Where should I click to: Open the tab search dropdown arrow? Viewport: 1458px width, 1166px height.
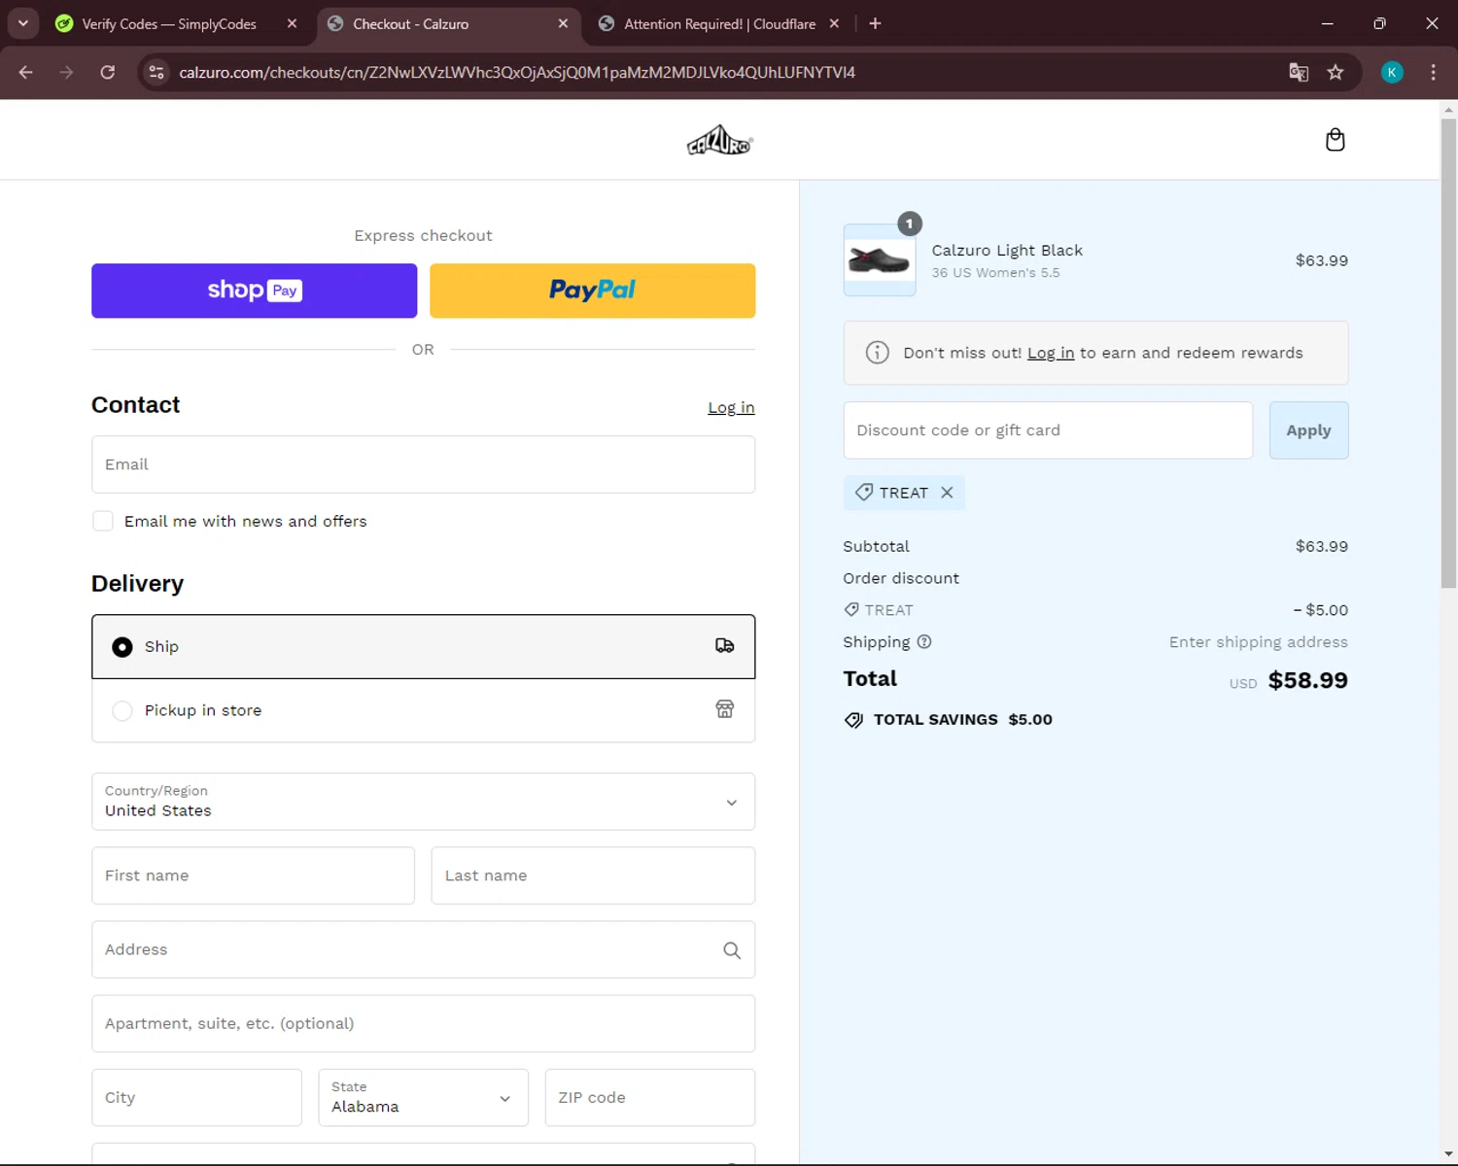[22, 23]
